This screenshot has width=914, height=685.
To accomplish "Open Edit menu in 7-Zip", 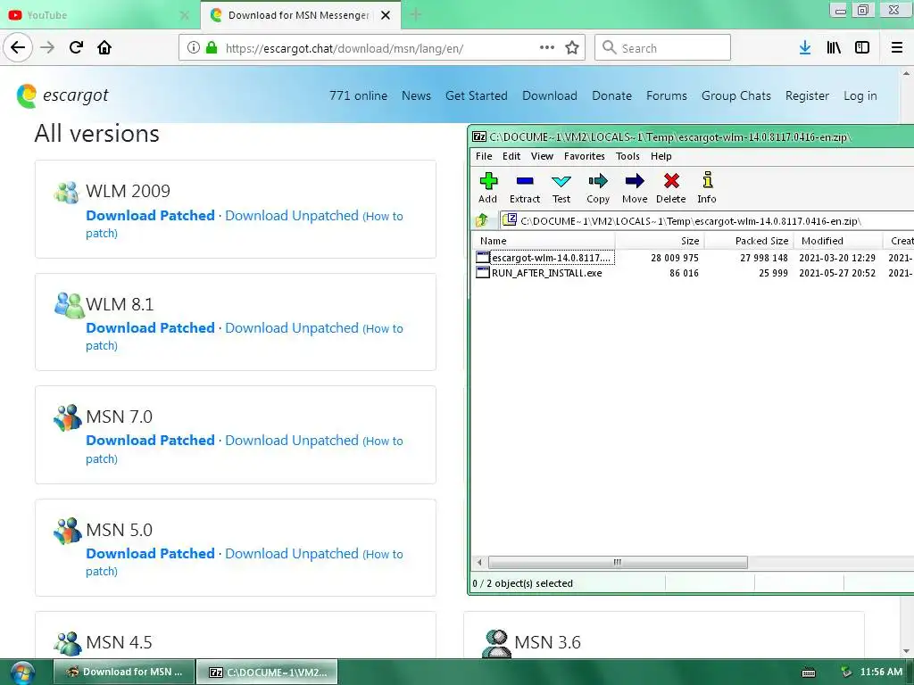I will point(511,156).
